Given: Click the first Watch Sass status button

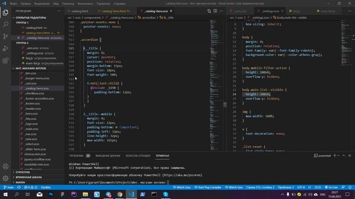Looking at the screenshot, I should 182,187.
